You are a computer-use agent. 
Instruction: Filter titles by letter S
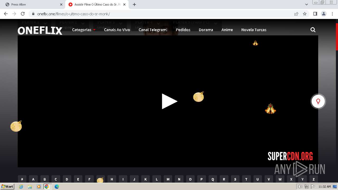tap(235, 179)
